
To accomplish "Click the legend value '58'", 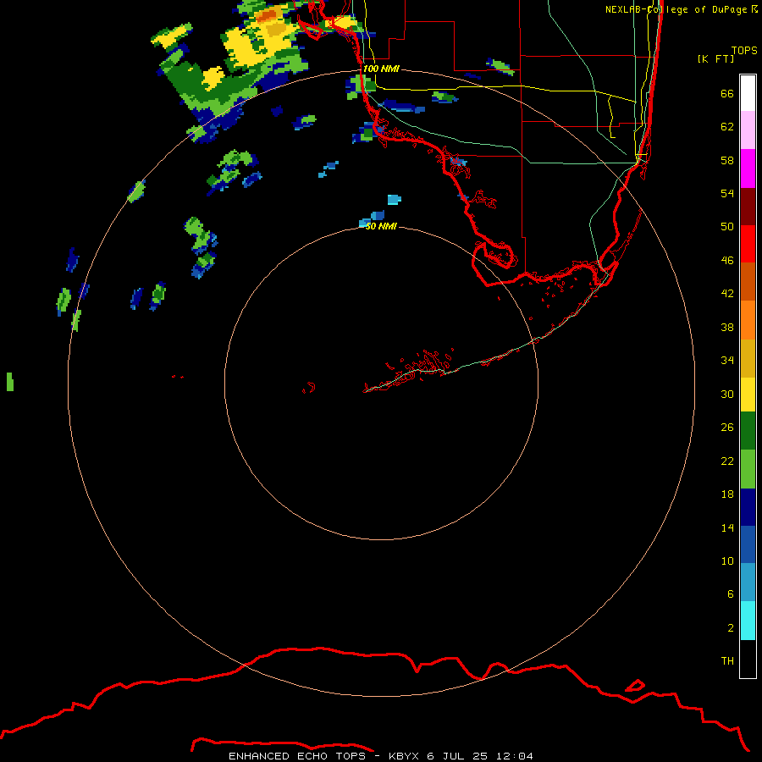I will click(727, 160).
